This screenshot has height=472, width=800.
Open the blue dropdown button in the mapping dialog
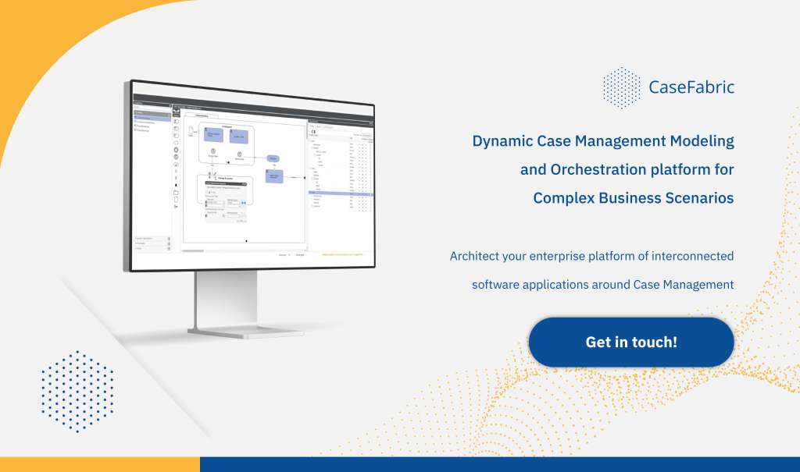pos(244,203)
